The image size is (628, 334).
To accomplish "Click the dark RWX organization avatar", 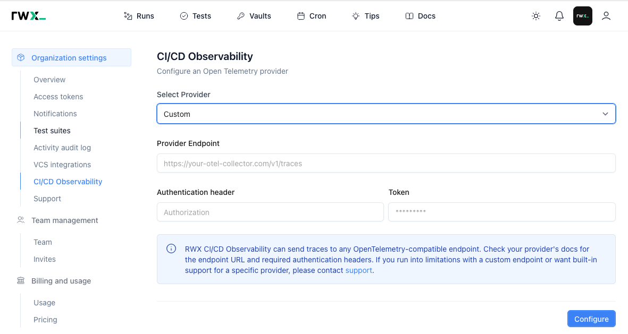I will pyautogui.click(x=582, y=16).
